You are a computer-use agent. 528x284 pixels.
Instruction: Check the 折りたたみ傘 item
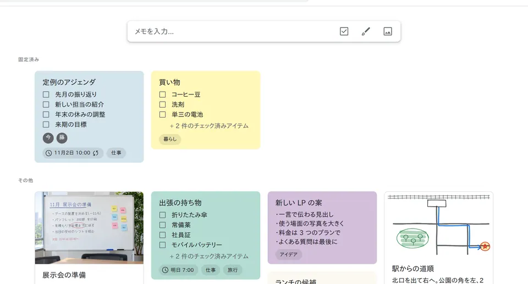[x=163, y=215]
